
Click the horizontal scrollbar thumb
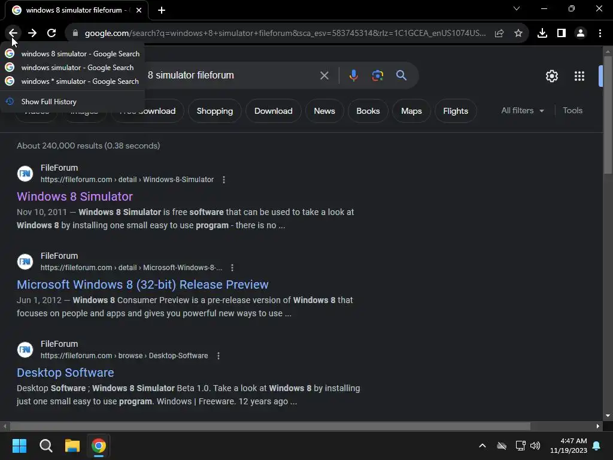tap(270, 426)
